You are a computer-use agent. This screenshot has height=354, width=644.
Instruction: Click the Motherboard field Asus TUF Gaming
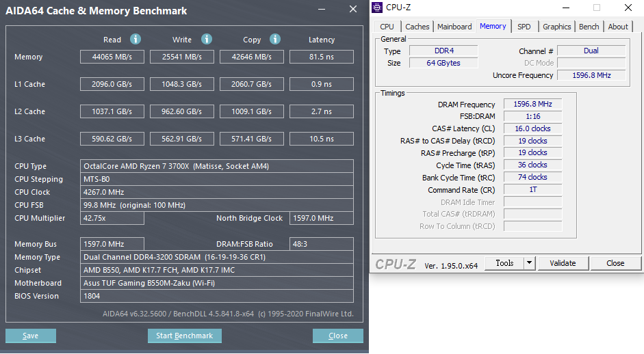click(217, 283)
